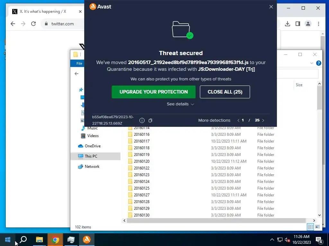Click the site lock icon in Chrome

click(x=46, y=24)
